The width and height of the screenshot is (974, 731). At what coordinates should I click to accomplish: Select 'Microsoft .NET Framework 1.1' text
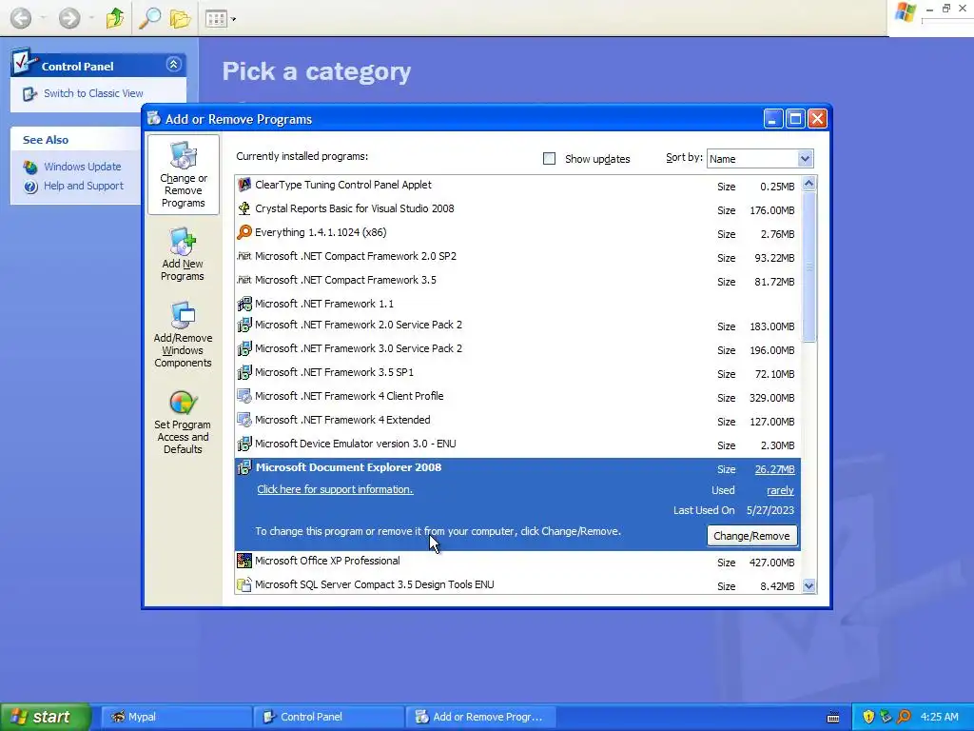point(324,304)
